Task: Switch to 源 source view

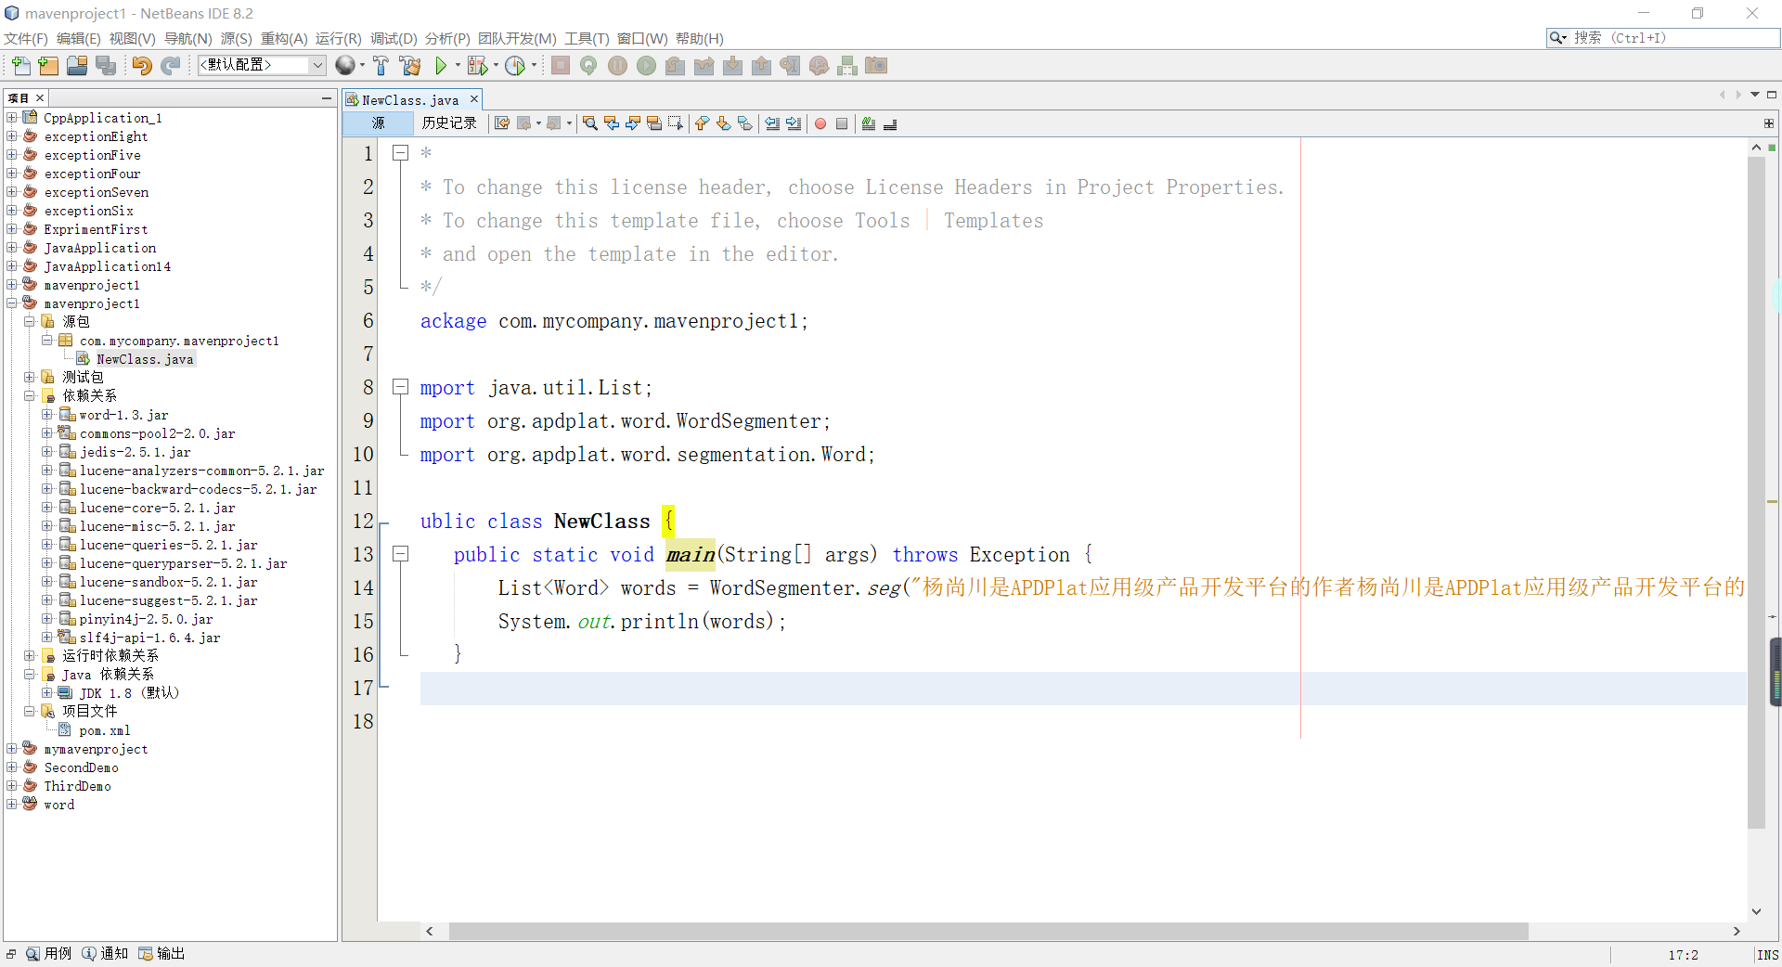Action: coord(378,123)
